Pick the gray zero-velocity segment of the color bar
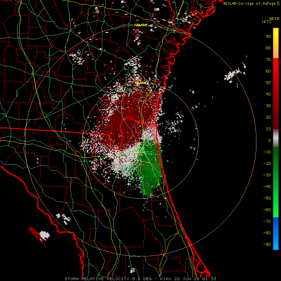281x281 pixels. click(276, 138)
